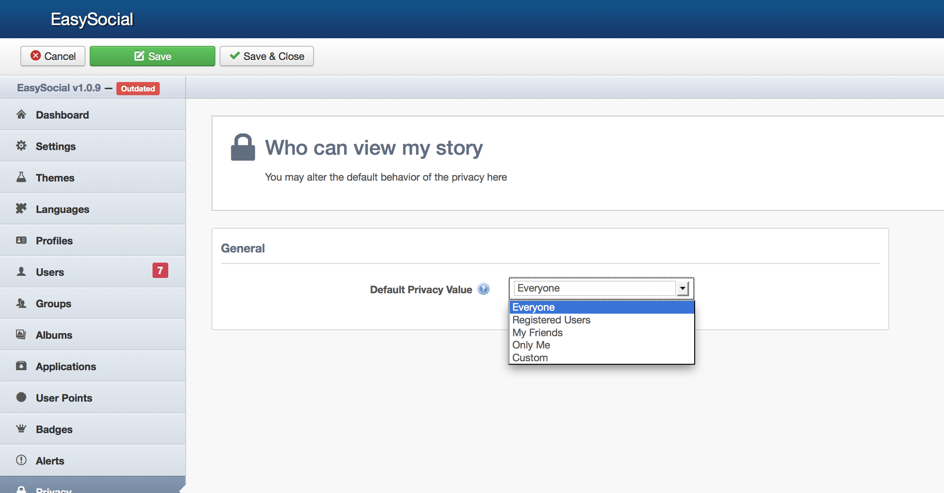Viewport: 944px width, 493px height.
Task: Open the Dashboard menu item
Action: [93, 115]
